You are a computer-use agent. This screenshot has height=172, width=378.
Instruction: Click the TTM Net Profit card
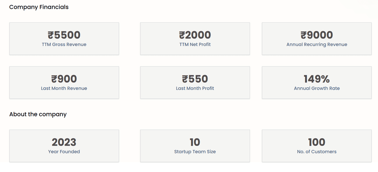point(195,39)
